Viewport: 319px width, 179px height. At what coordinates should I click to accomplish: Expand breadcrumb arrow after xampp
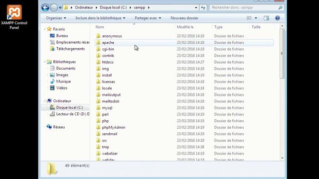[x=149, y=7]
